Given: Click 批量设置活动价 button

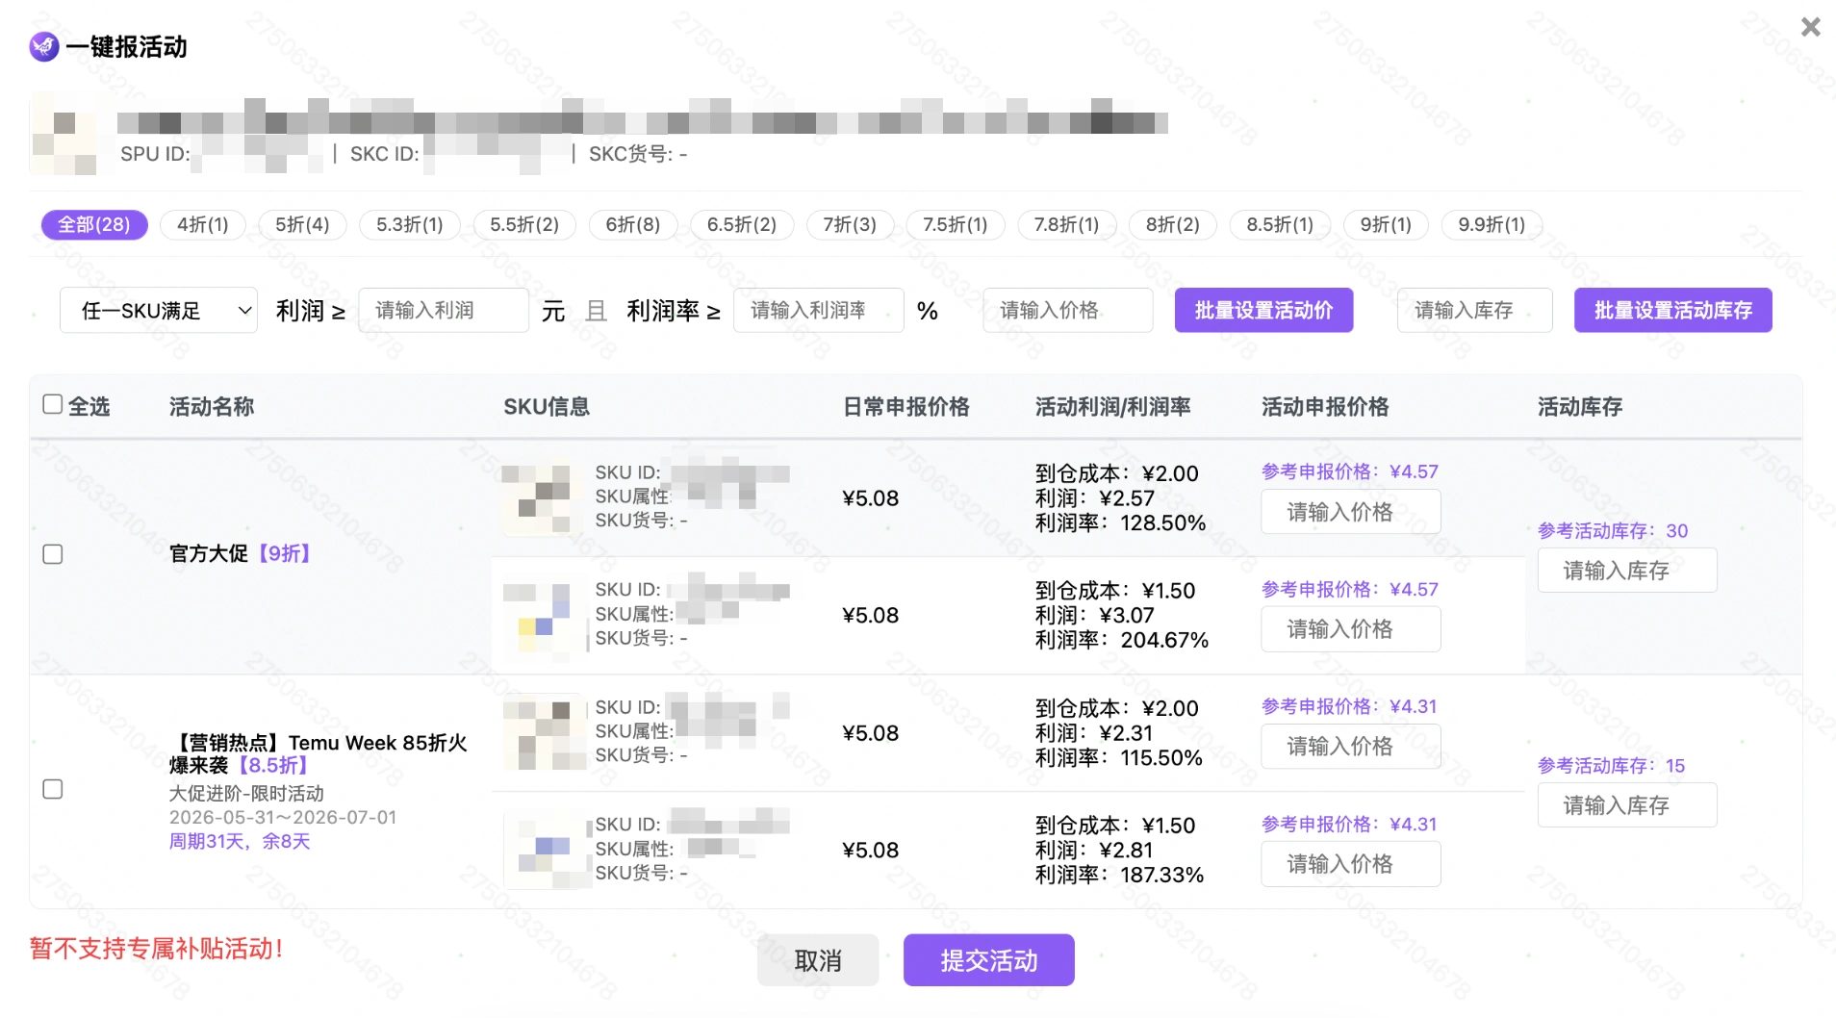Looking at the screenshot, I should tap(1263, 311).
